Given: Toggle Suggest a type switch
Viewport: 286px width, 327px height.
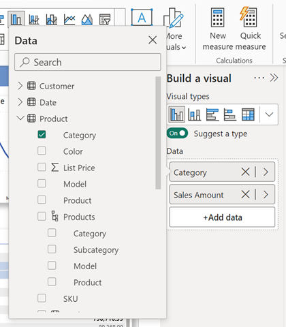Looking at the screenshot, I should [177, 134].
